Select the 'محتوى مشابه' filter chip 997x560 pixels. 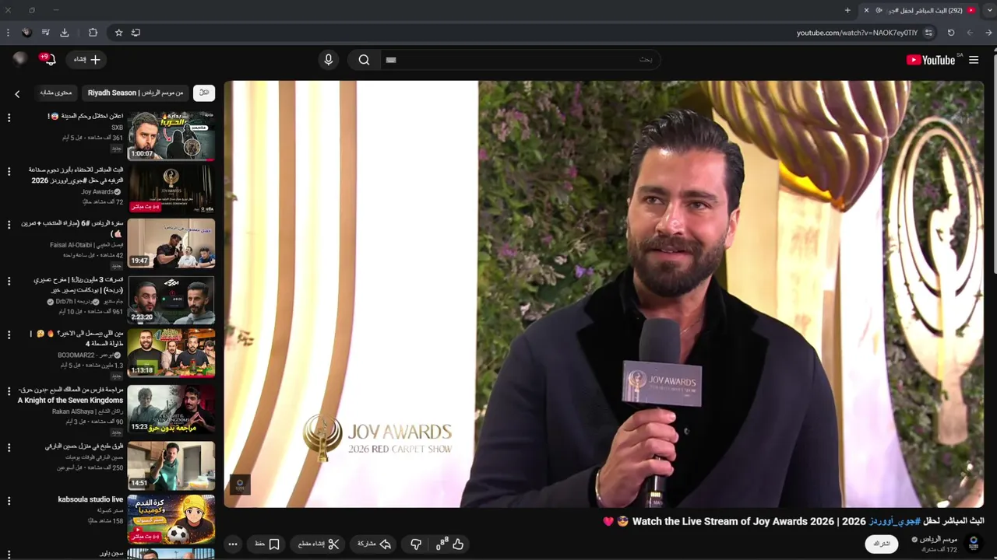click(x=55, y=93)
